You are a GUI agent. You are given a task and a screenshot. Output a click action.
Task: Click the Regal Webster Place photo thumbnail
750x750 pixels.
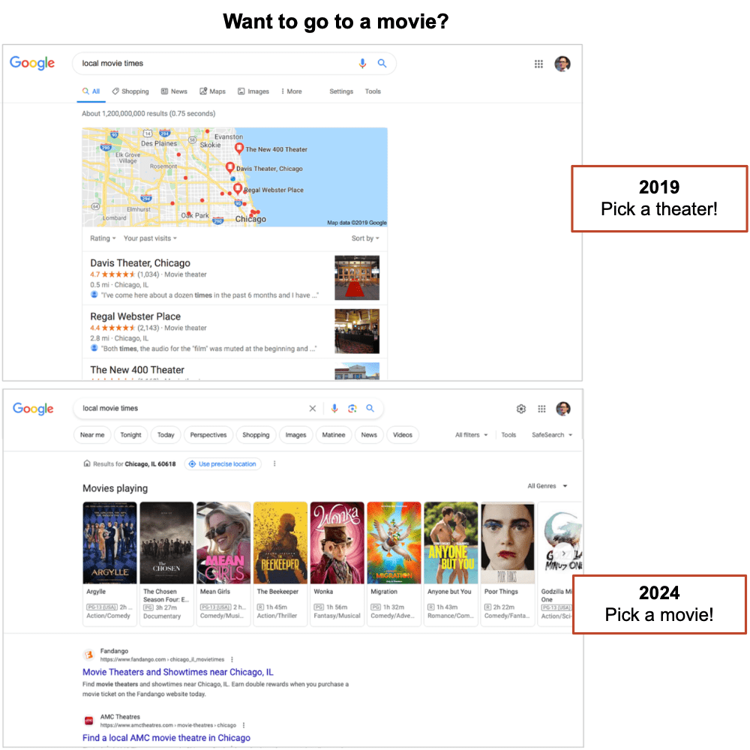[357, 331]
